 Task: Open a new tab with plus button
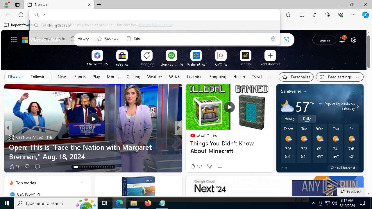point(99,5)
